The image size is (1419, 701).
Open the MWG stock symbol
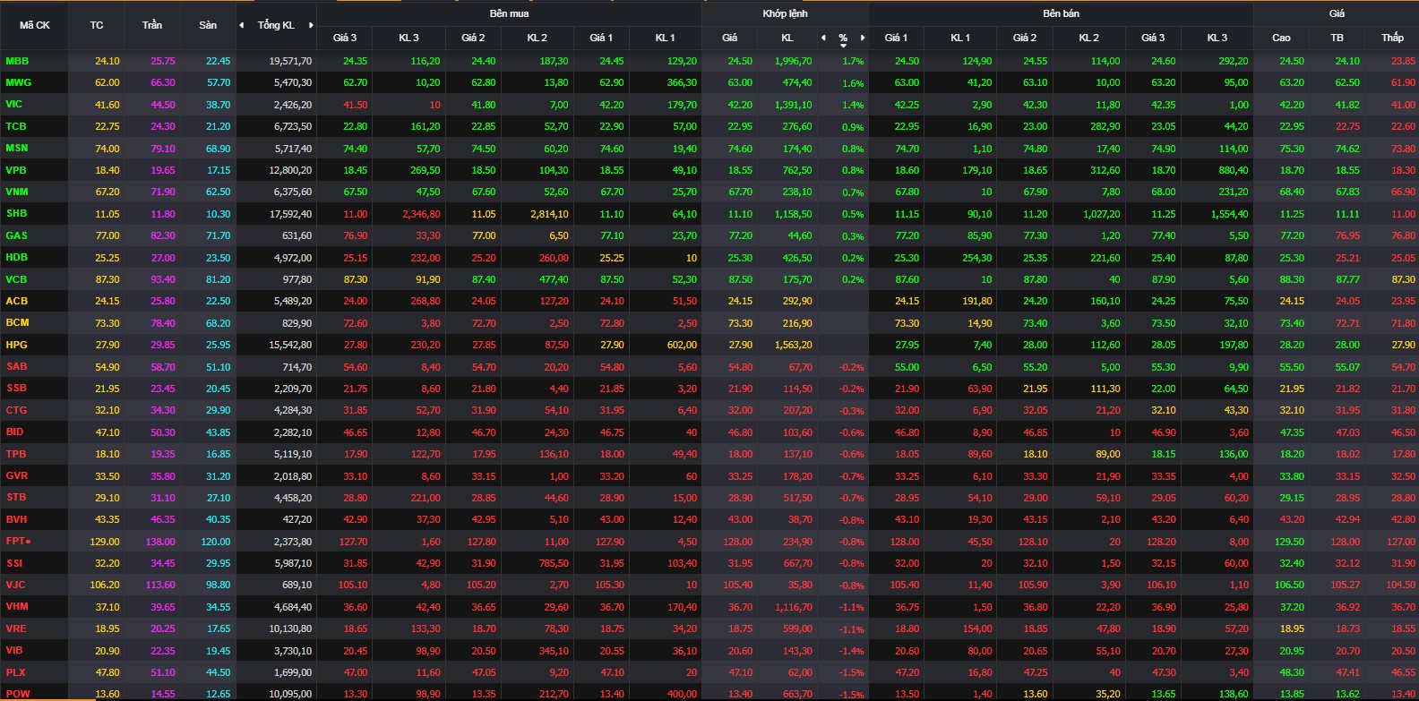(18, 82)
